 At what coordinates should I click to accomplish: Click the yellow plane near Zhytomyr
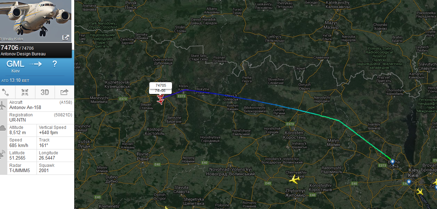[294, 180]
